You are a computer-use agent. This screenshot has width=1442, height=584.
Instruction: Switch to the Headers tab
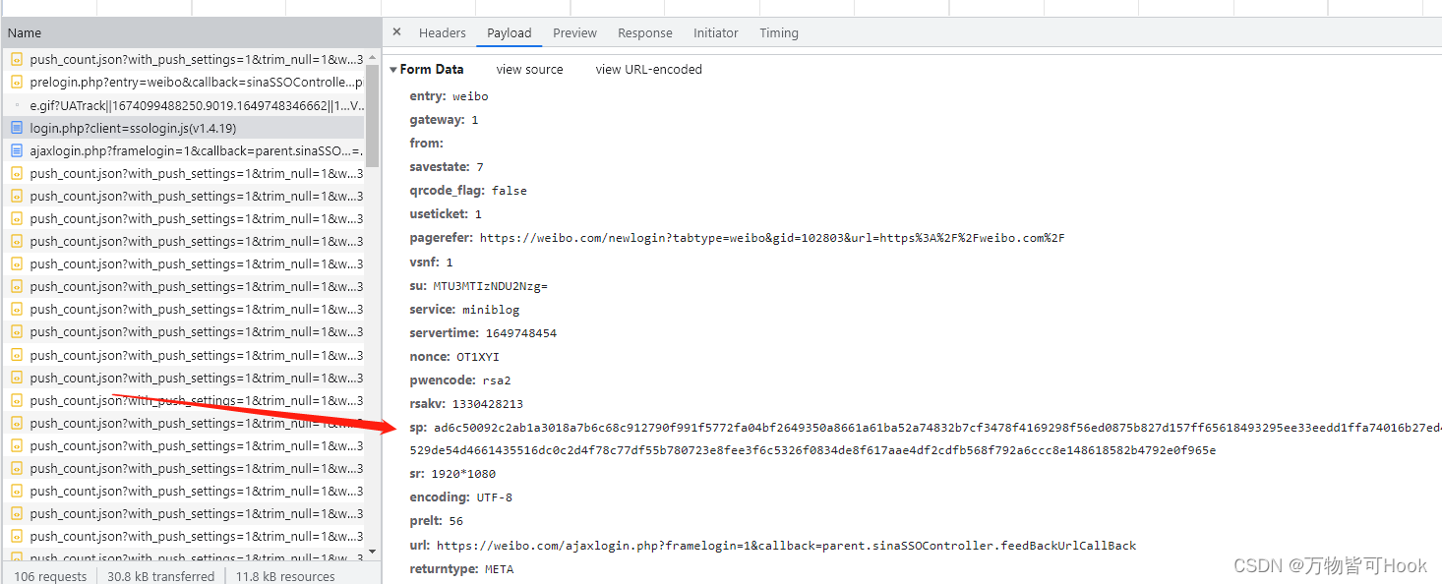[443, 32]
